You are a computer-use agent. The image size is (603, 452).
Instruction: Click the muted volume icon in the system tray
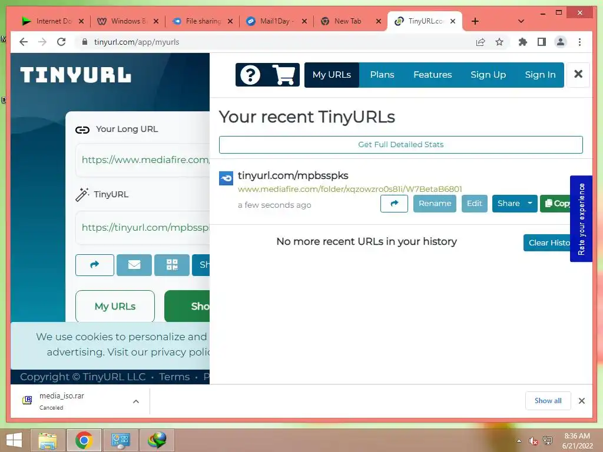point(533,441)
